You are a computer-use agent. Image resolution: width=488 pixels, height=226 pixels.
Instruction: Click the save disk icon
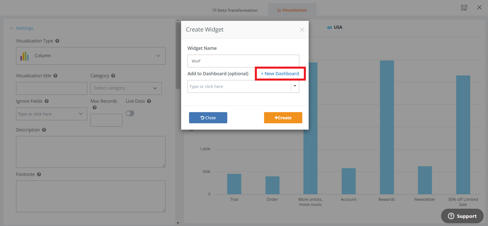pos(464,8)
